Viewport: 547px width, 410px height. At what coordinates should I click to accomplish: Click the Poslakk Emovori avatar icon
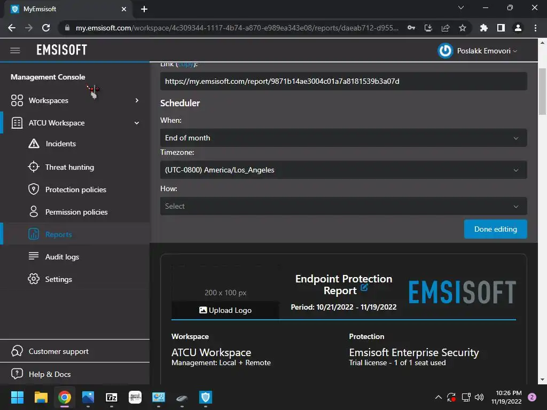(x=445, y=51)
